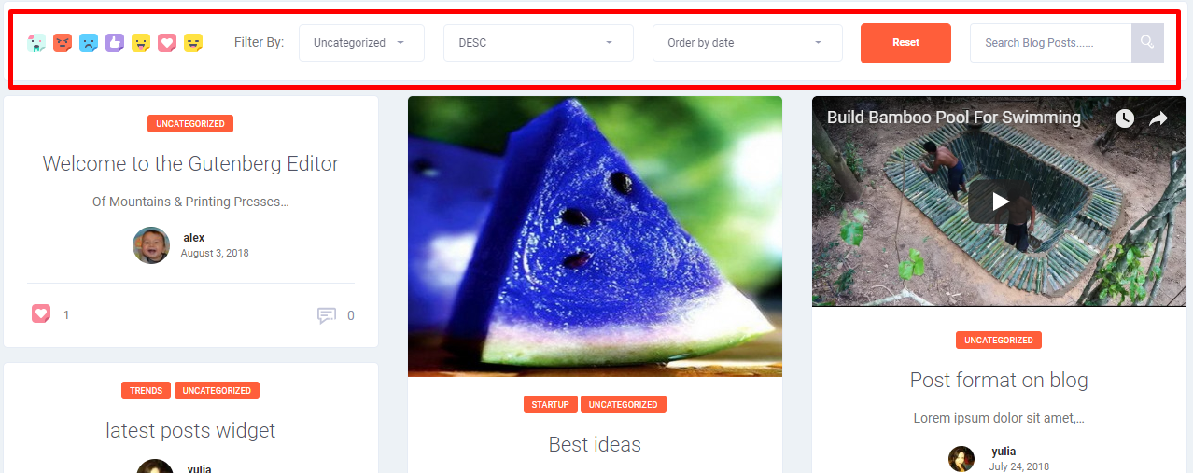Select the Trends category tag
This screenshot has width=1193, height=473.
(x=146, y=391)
